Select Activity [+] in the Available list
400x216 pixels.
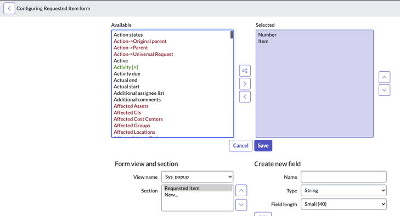coord(126,67)
